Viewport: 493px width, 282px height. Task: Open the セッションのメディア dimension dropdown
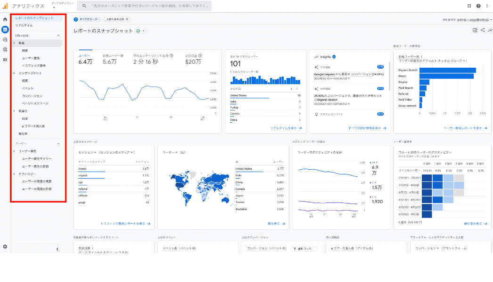pos(116,152)
